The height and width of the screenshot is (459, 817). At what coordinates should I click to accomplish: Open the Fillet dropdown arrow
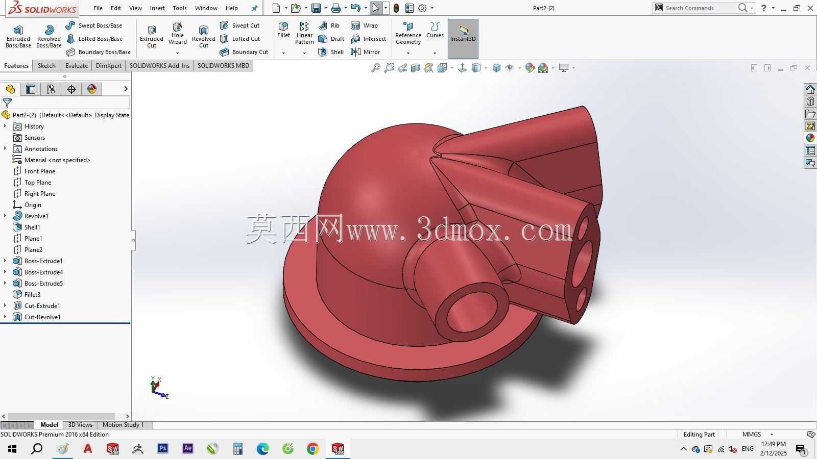pos(283,53)
